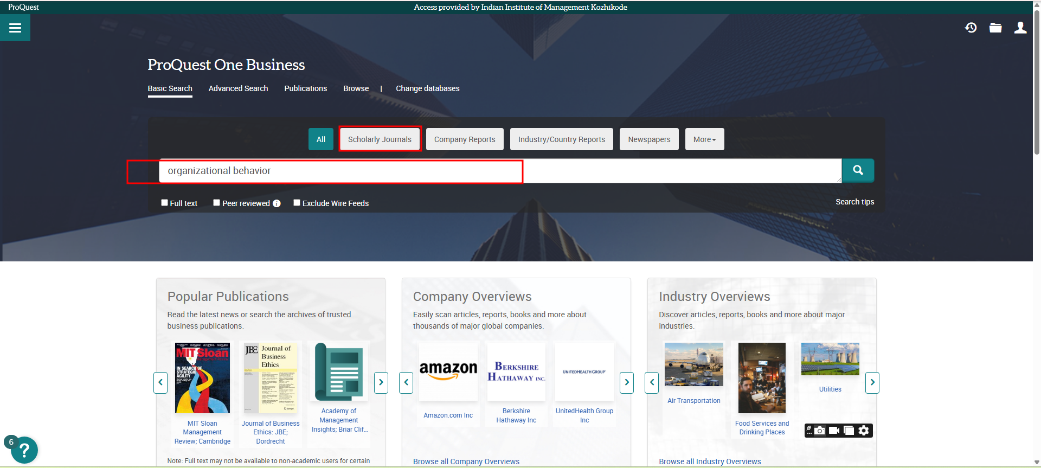This screenshot has height=468, width=1041.
Task: Open the help question mark bubble
Action: tap(24, 450)
